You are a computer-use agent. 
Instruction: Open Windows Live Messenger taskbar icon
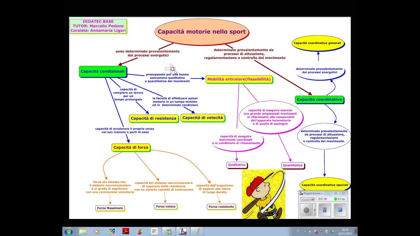click(x=169, y=231)
